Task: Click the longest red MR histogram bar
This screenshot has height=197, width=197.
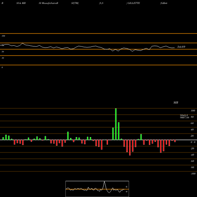Action: (130, 148)
